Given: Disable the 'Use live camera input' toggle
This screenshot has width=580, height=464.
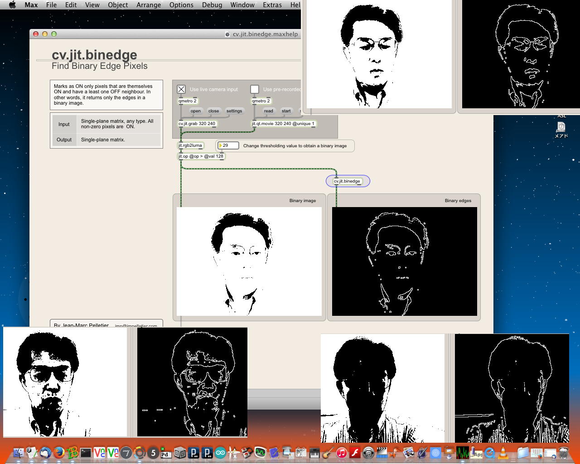Looking at the screenshot, I should pos(181,89).
